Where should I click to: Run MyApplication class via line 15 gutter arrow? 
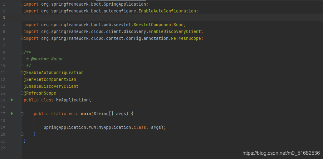click(12, 100)
